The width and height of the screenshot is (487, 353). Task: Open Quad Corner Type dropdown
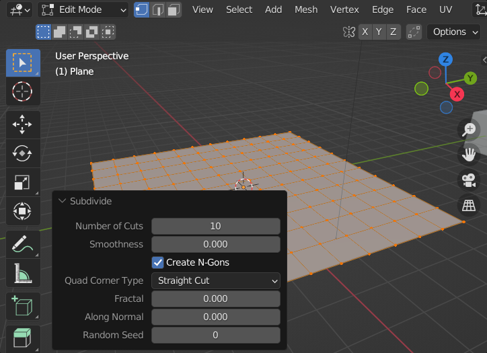(215, 280)
